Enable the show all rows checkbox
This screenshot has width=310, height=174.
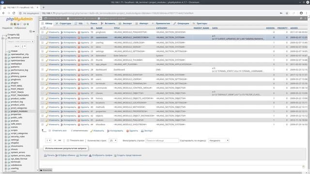pyautogui.click(x=68, y=141)
